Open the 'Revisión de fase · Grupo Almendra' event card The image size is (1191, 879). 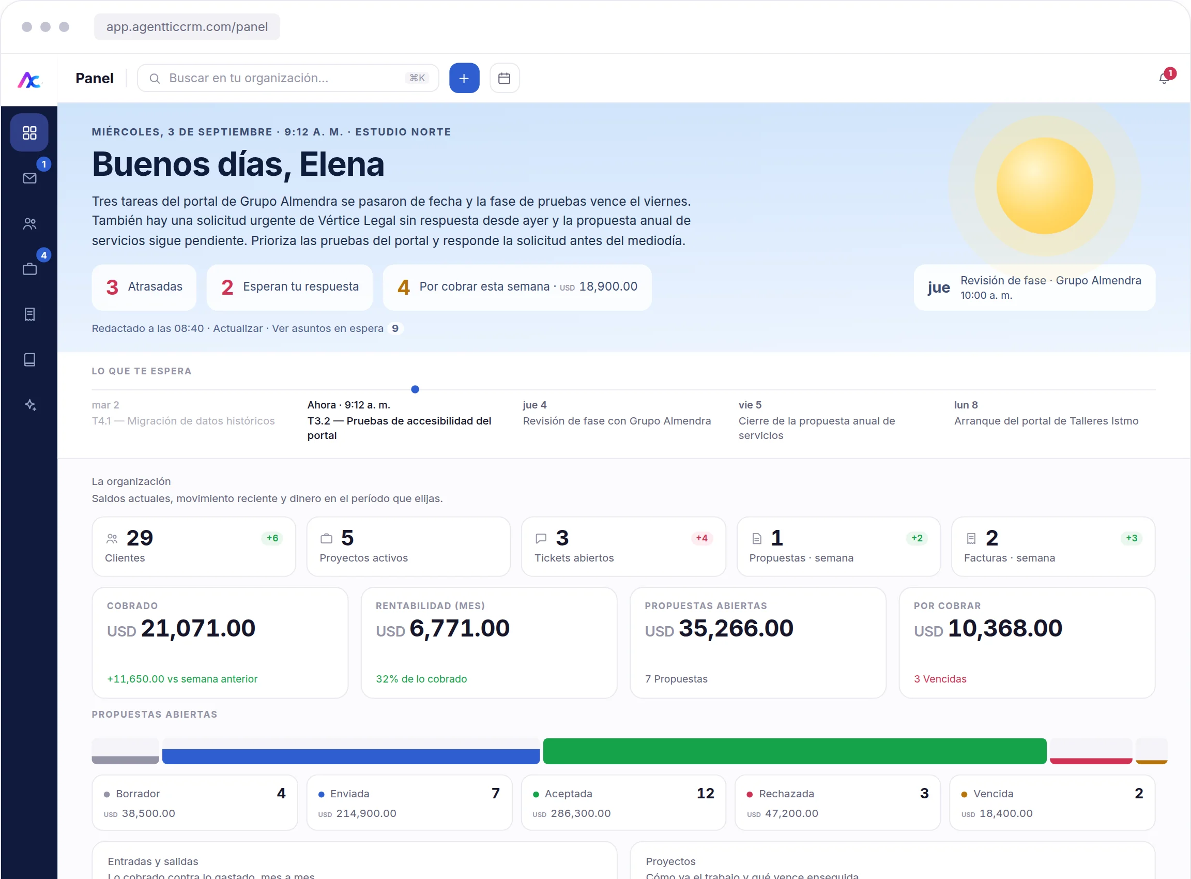(x=1034, y=287)
